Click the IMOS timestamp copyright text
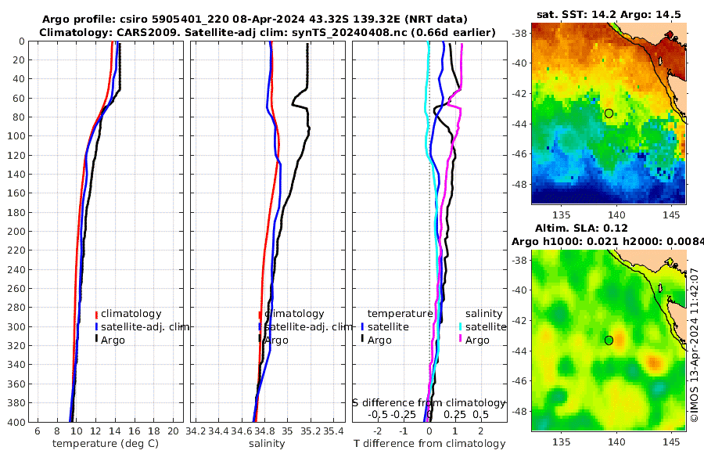The width and height of the screenshot is (704, 454). coord(694,345)
